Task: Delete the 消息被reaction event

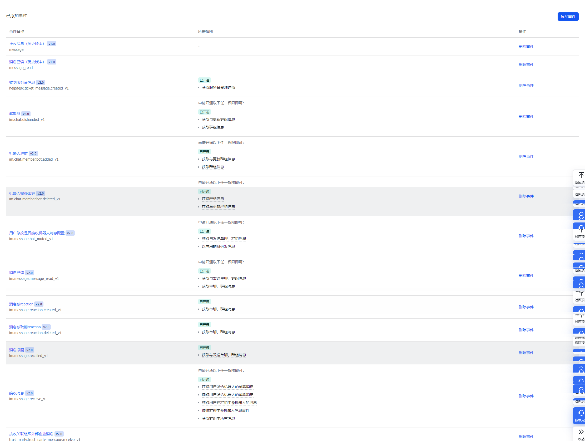Action: [x=526, y=307]
